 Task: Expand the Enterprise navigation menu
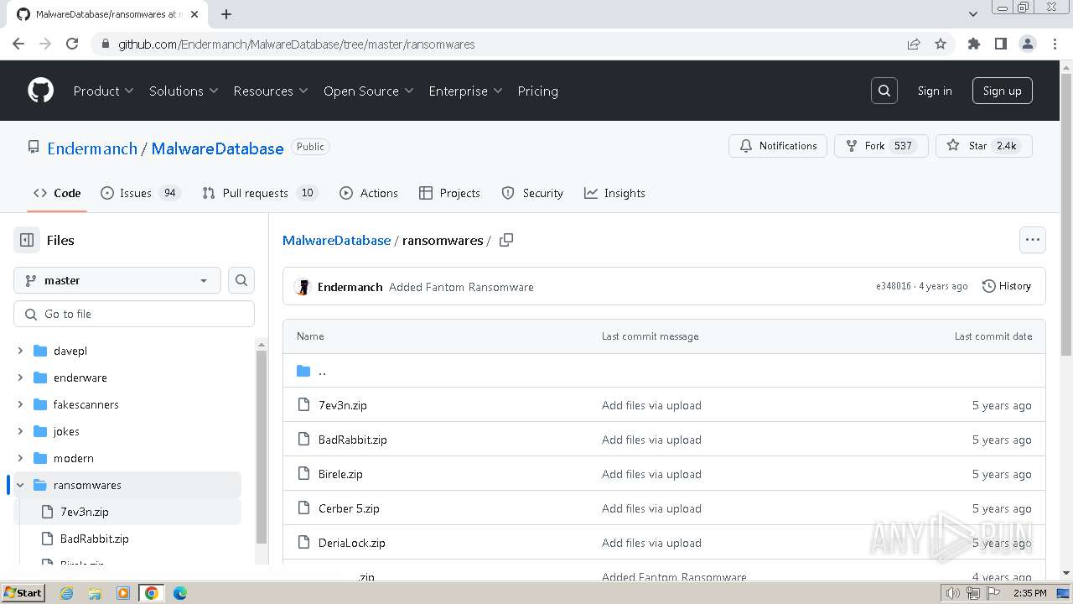coord(465,91)
